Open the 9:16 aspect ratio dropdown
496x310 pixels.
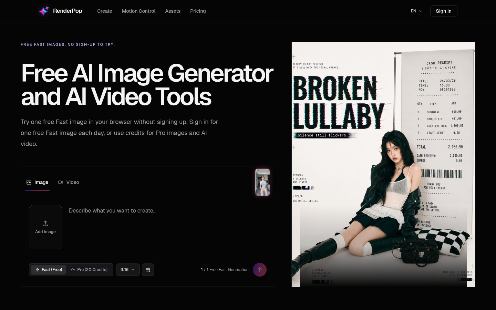128,270
